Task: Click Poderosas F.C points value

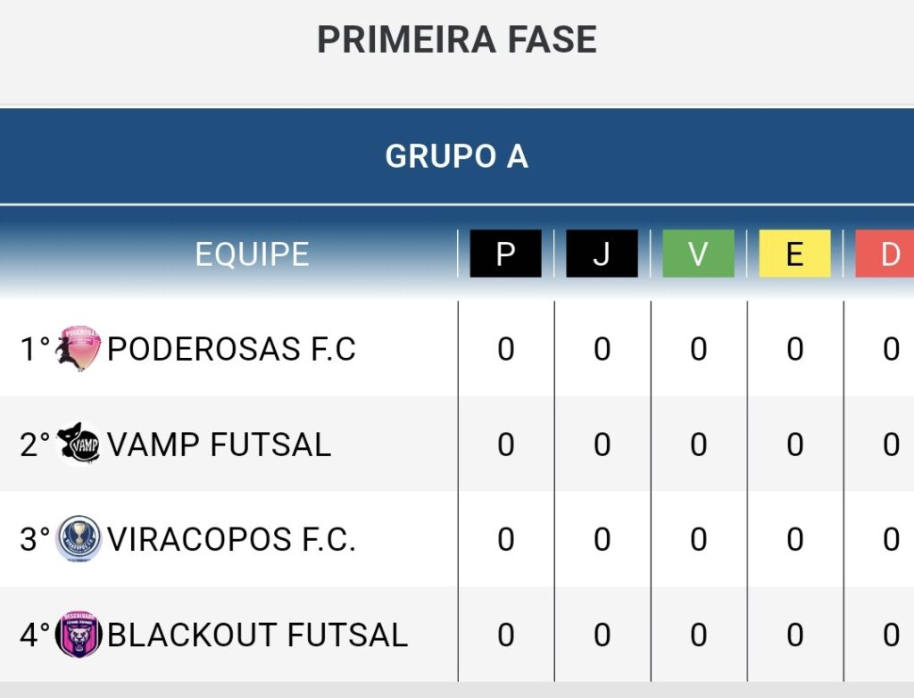Action: (506, 349)
